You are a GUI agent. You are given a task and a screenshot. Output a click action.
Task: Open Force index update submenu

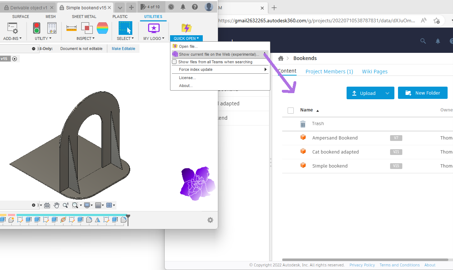click(x=220, y=69)
